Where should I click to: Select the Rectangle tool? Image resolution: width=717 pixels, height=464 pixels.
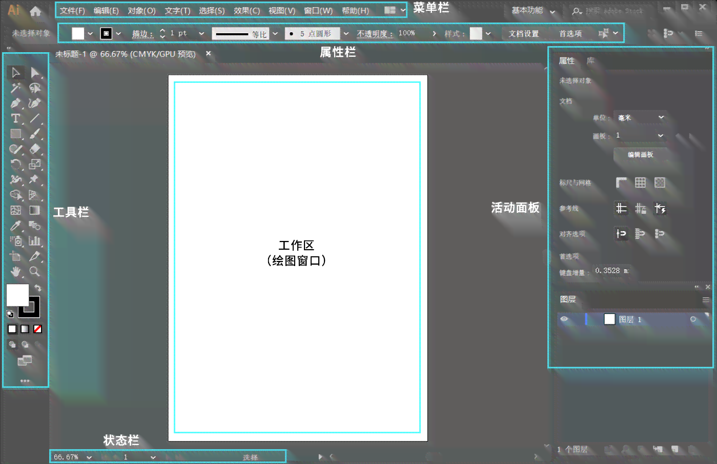pos(16,134)
